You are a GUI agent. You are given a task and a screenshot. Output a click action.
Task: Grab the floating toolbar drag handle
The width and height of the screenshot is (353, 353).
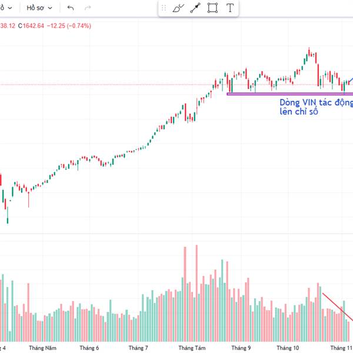pos(164,8)
